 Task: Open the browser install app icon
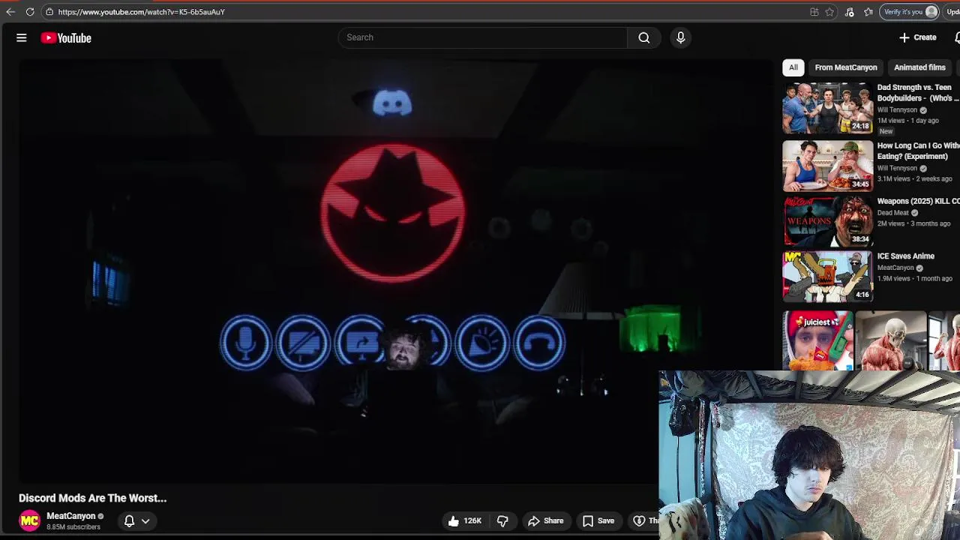[814, 12]
